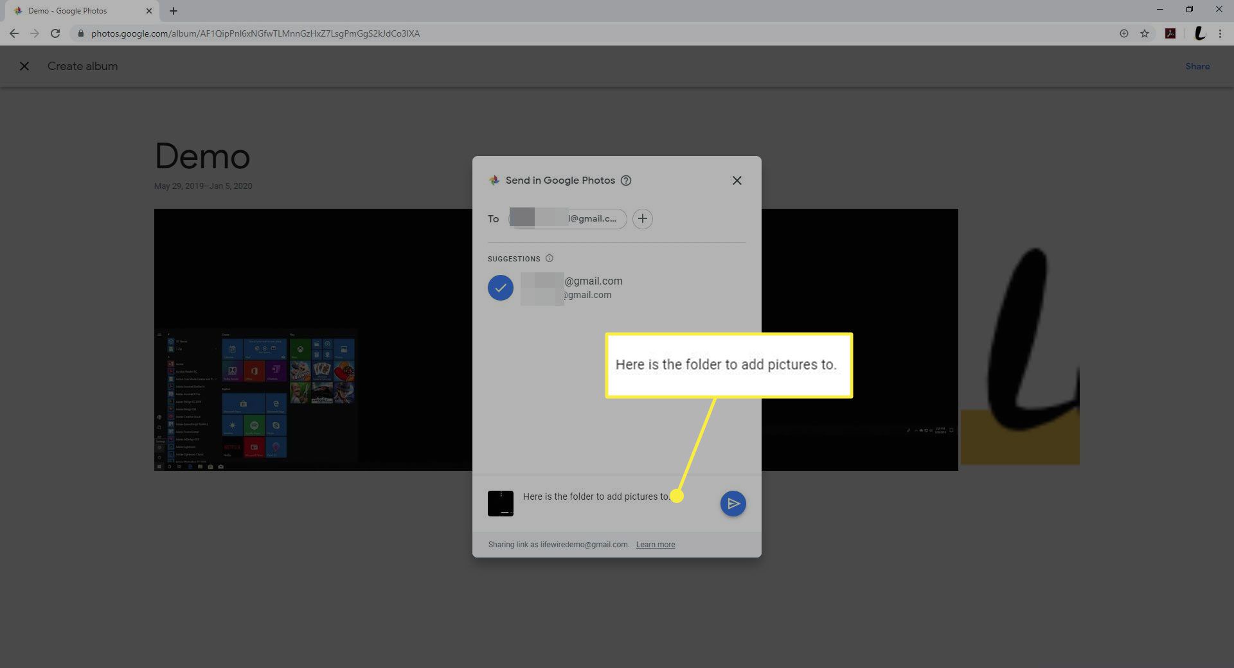Click the address bar URL
The height and width of the screenshot is (668, 1234).
click(255, 33)
